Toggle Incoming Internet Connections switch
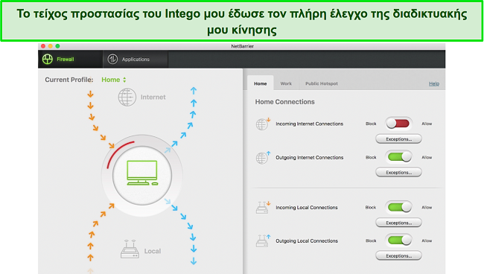Viewport: 484px width, 274px height. click(398, 124)
